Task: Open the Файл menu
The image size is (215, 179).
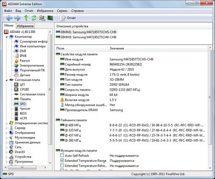Action: click(x=8, y=11)
